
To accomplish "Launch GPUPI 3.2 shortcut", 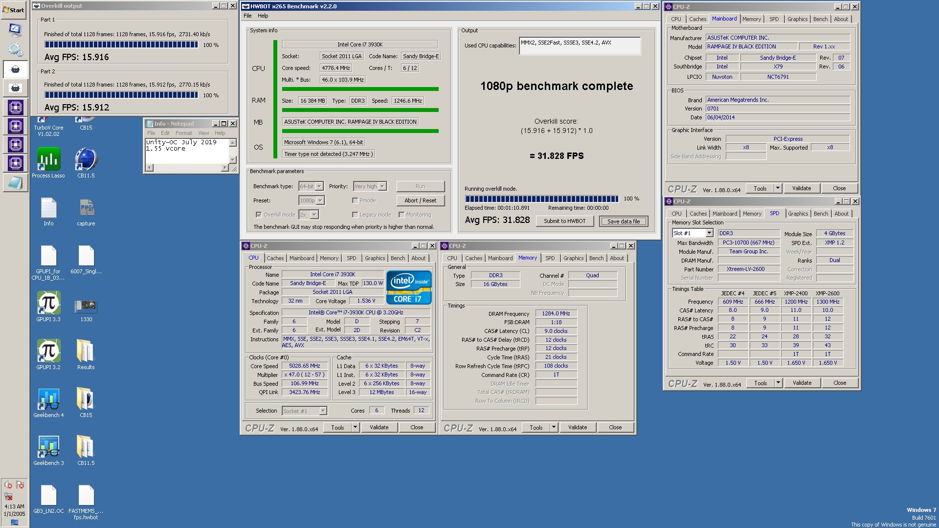I will pyautogui.click(x=48, y=354).
